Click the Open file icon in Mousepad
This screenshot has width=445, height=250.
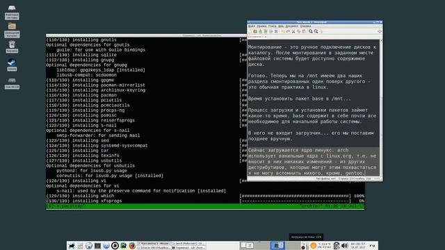click(255, 31)
